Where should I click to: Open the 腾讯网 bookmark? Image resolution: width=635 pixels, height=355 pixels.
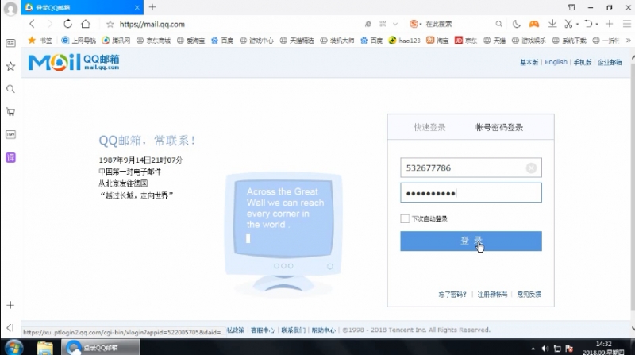pos(116,41)
